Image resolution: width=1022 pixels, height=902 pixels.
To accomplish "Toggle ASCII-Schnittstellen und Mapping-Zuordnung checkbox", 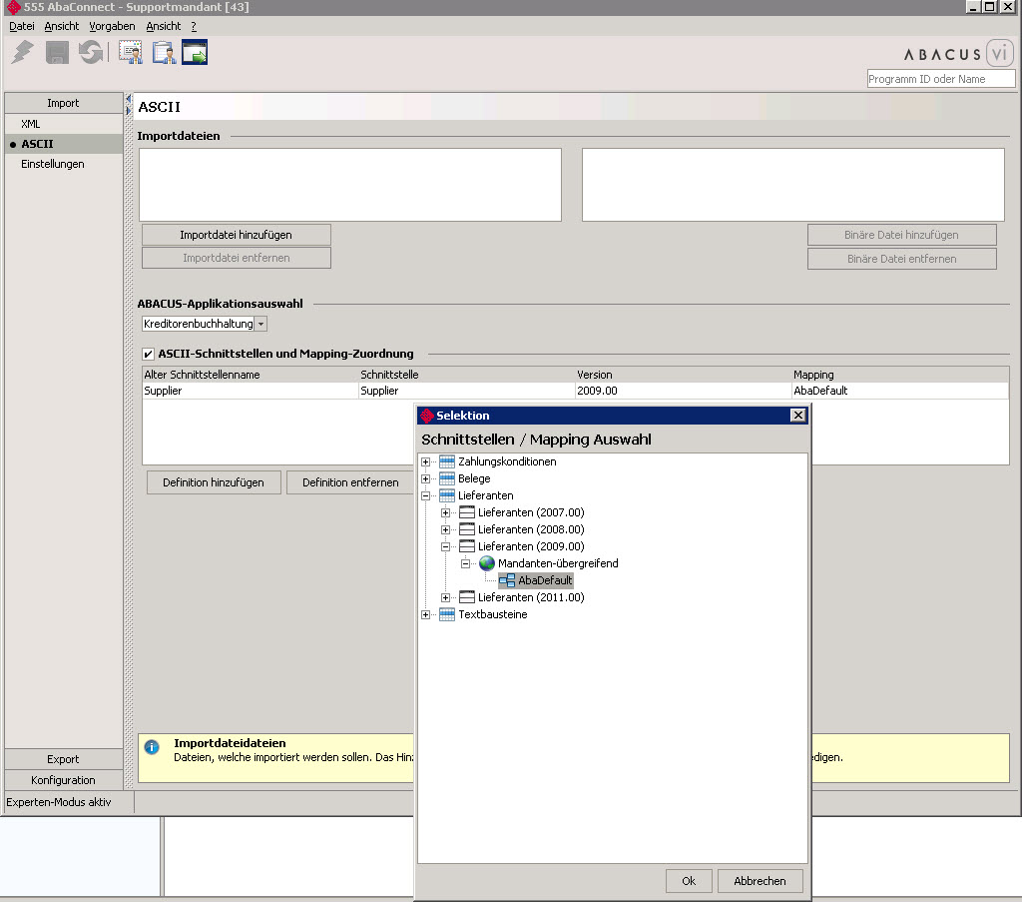I will (x=148, y=355).
